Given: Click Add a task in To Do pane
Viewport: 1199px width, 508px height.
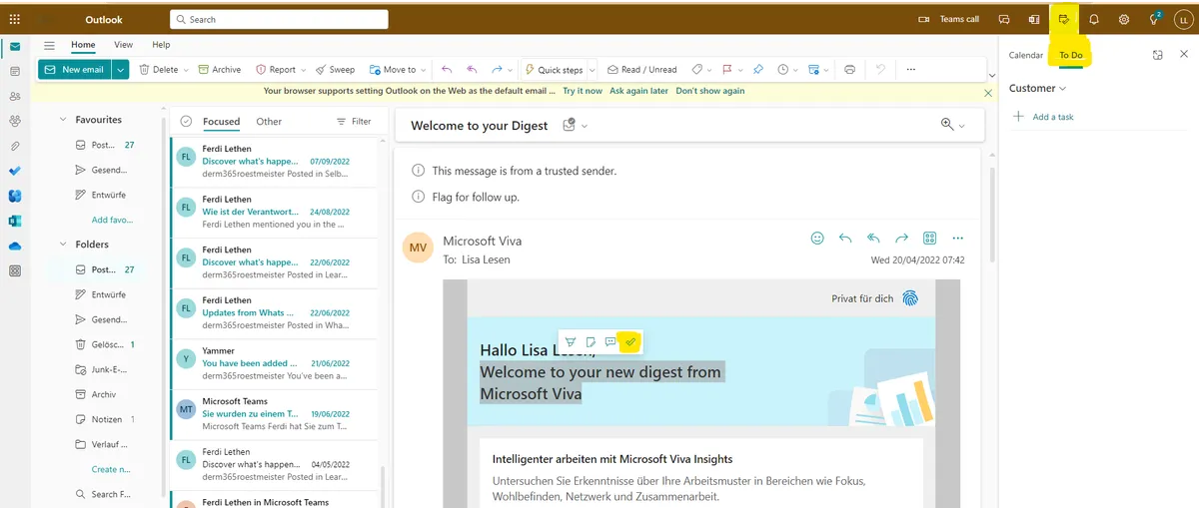Looking at the screenshot, I should (x=1043, y=117).
